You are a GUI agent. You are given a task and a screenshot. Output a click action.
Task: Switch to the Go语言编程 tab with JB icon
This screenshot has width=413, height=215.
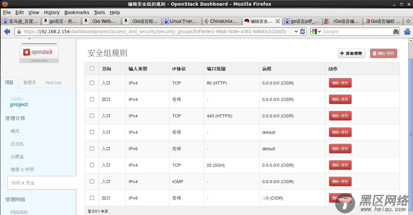tap(383, 21)
